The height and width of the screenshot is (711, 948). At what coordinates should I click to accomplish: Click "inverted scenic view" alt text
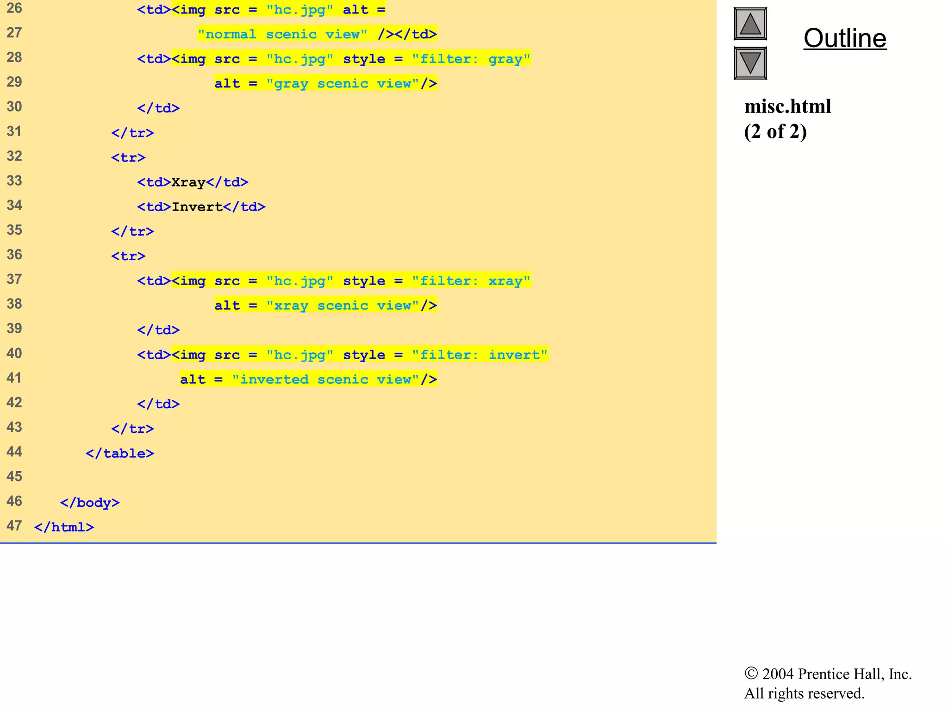tap(325, 380)
